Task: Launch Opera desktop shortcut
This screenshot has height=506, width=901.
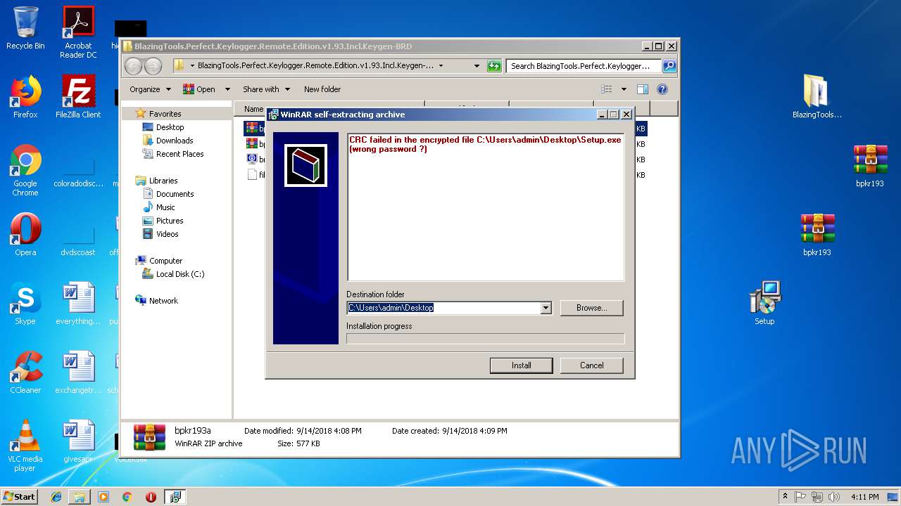Action: (25, 235)
